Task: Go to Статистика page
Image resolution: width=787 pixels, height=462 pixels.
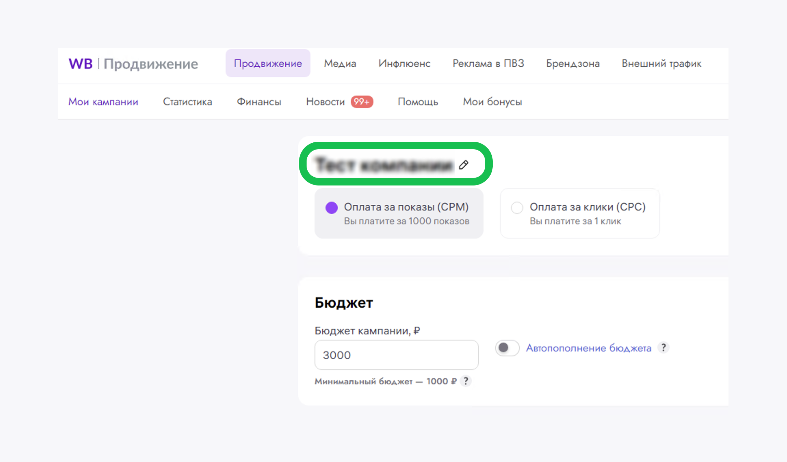Action: click(x=188, y=102)
